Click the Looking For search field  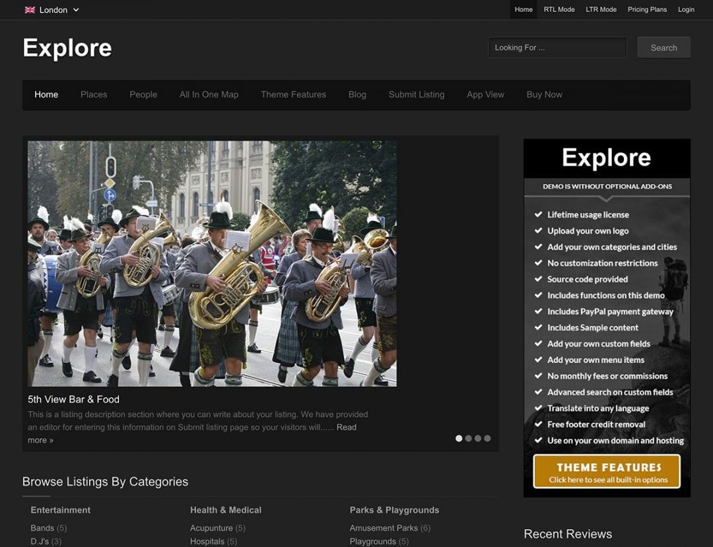[x=557, y=48]
